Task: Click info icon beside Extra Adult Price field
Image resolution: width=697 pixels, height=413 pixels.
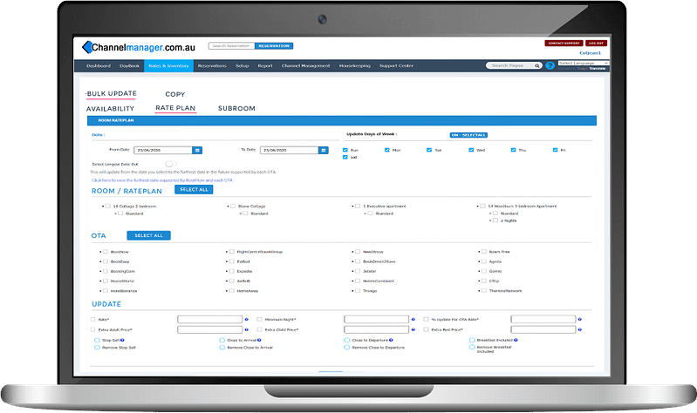Action: coord(246,329)
